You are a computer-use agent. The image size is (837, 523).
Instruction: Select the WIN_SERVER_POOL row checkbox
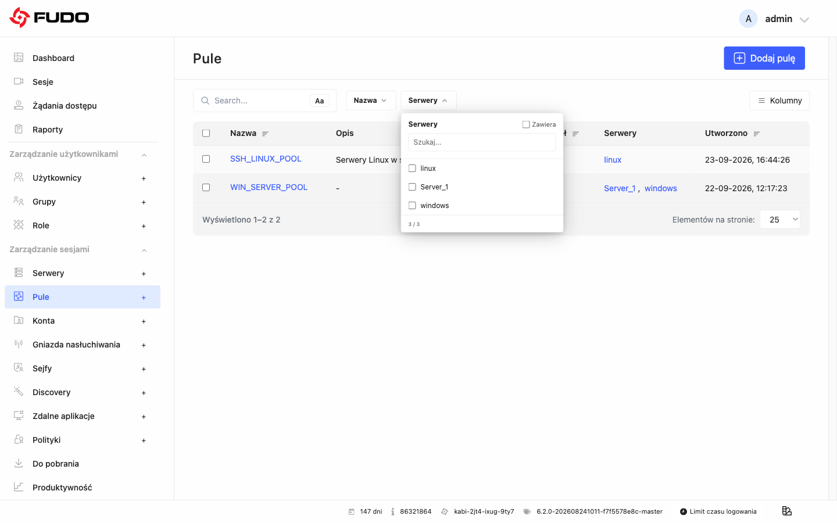click(x=206, y=187)
